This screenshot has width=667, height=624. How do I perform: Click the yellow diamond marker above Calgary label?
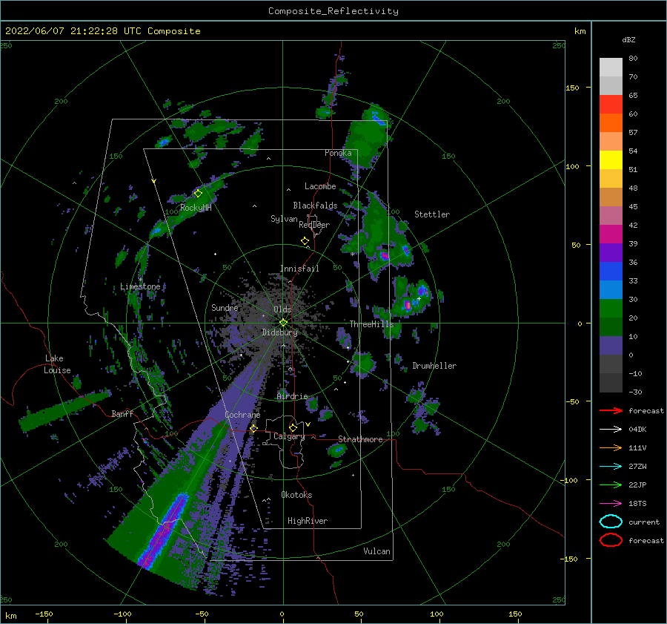click(x=293, y=427)
